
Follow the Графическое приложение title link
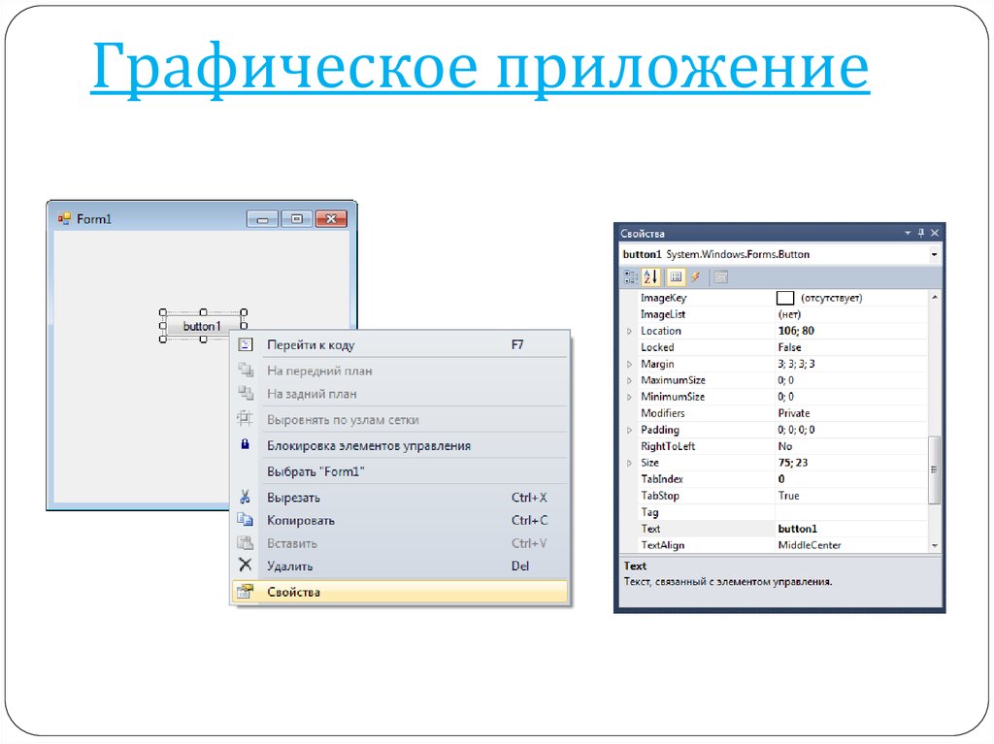(x=480, y=69)
